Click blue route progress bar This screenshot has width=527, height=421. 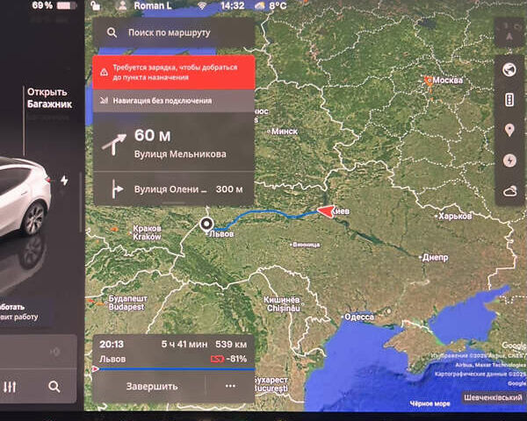coord(174,369)
